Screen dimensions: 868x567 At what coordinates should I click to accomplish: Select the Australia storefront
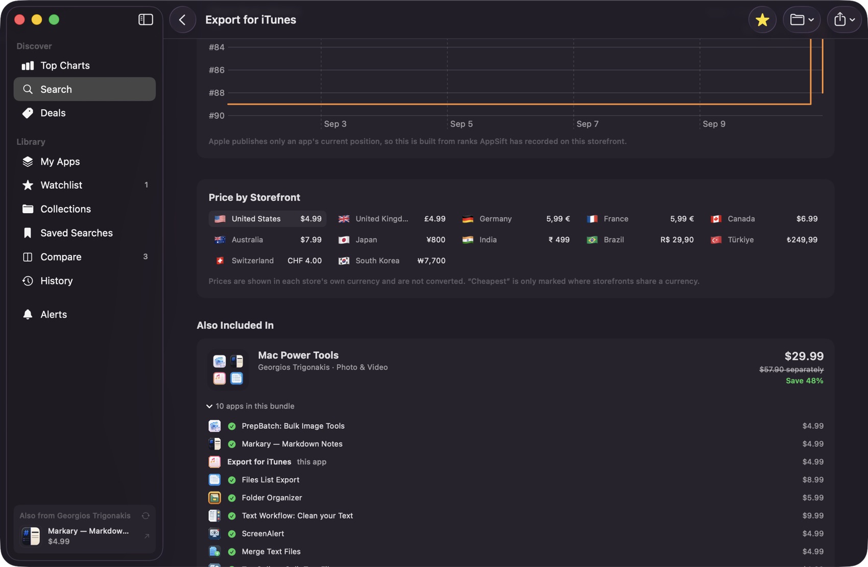coord(268,240)
